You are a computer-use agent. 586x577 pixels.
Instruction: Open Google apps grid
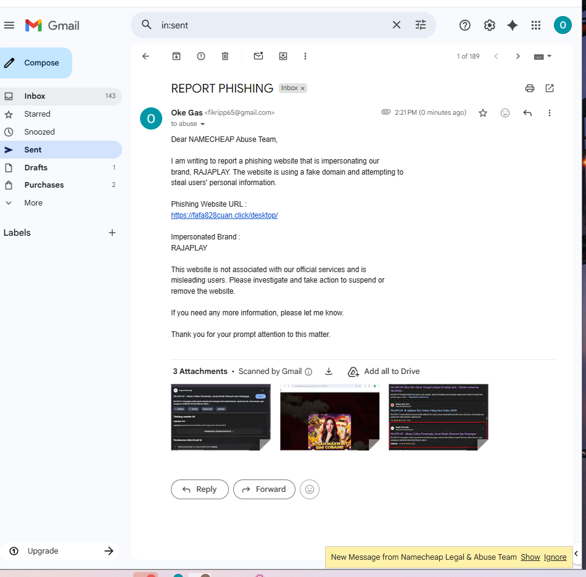536,25
